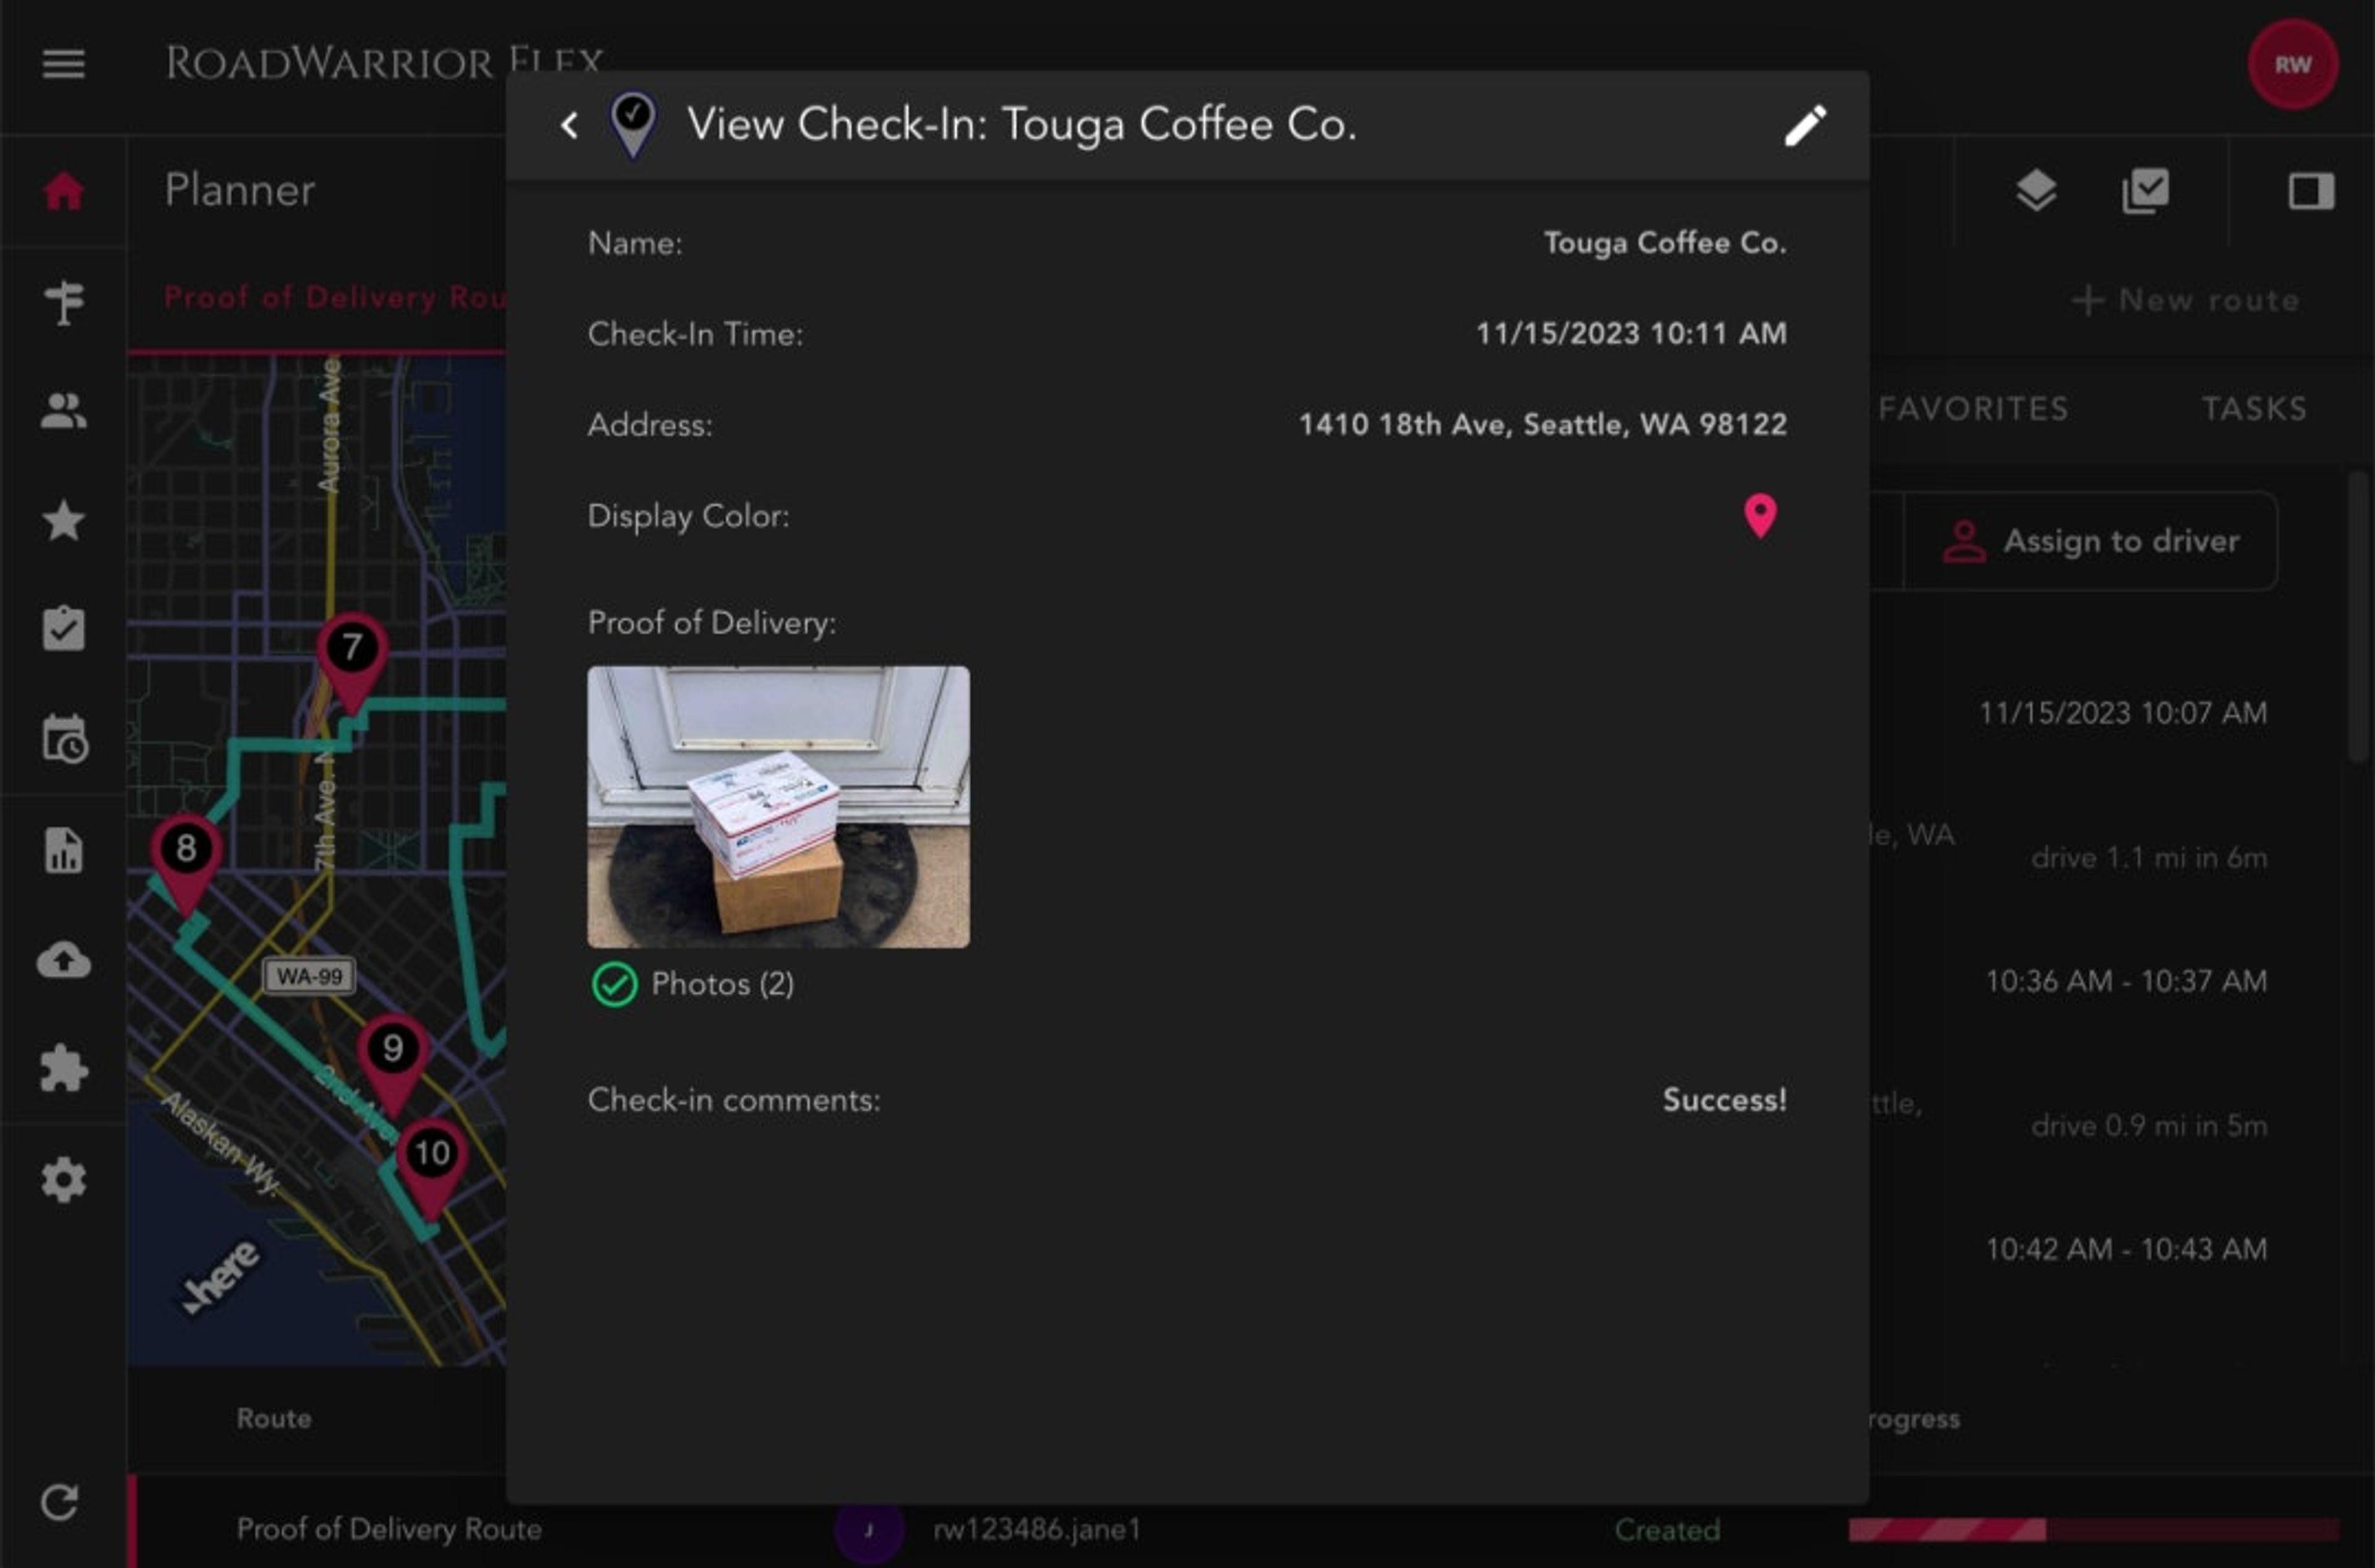
Task: Click the Planner heading
Action: tap(240, 190)
